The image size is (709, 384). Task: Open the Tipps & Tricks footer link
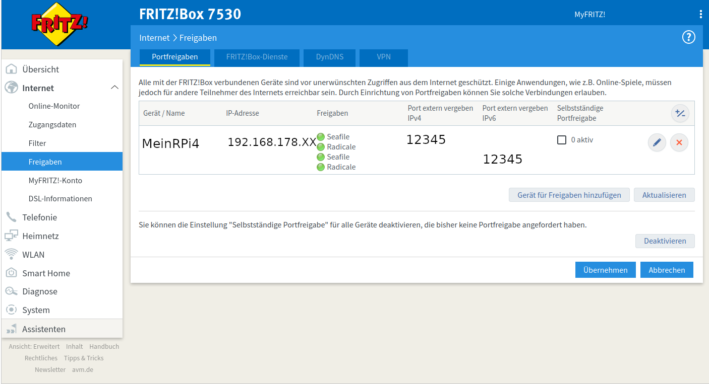[84, 358]
